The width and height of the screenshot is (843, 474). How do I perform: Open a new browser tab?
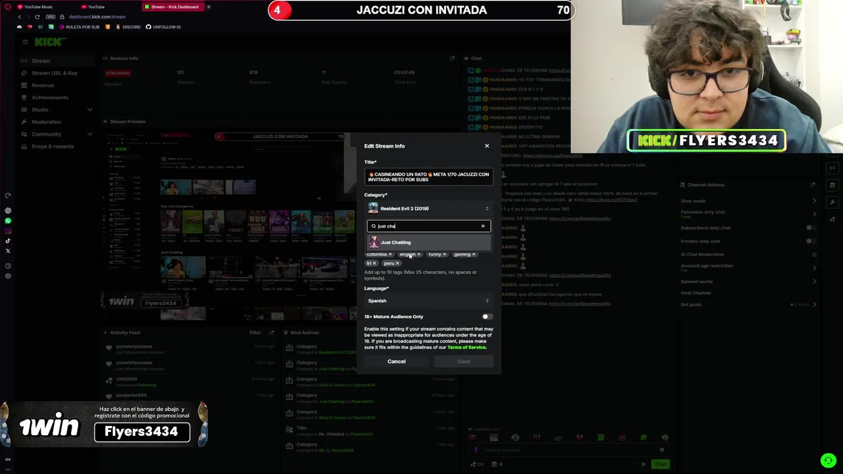[209, 7]
